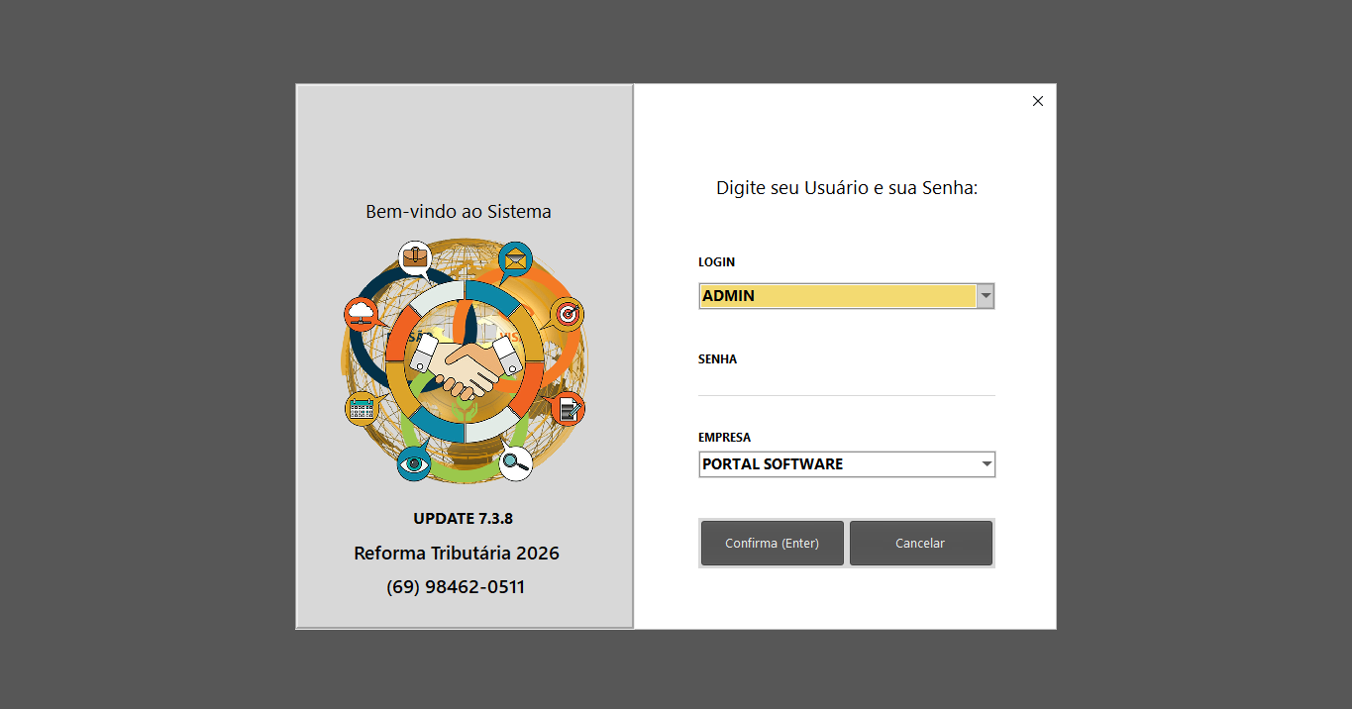Viewport: 1352px width, 709px height.
Task: Expand the LOGIN dropdown arrow
Action: click(986, 295)
